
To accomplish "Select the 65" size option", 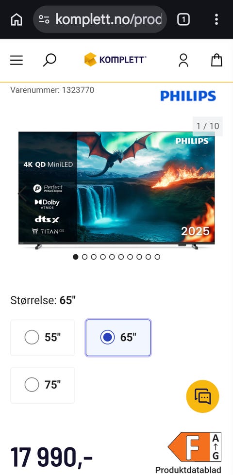I will pos(118,338).
